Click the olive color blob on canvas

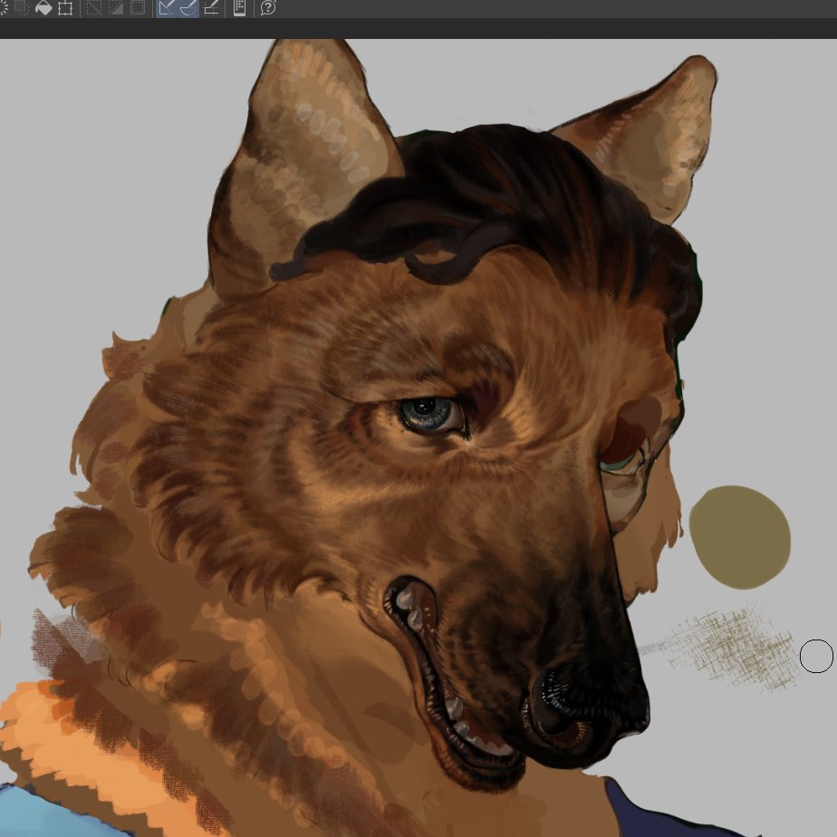(x=740, y=537)
